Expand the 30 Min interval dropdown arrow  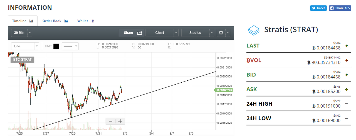click(30, 33)
